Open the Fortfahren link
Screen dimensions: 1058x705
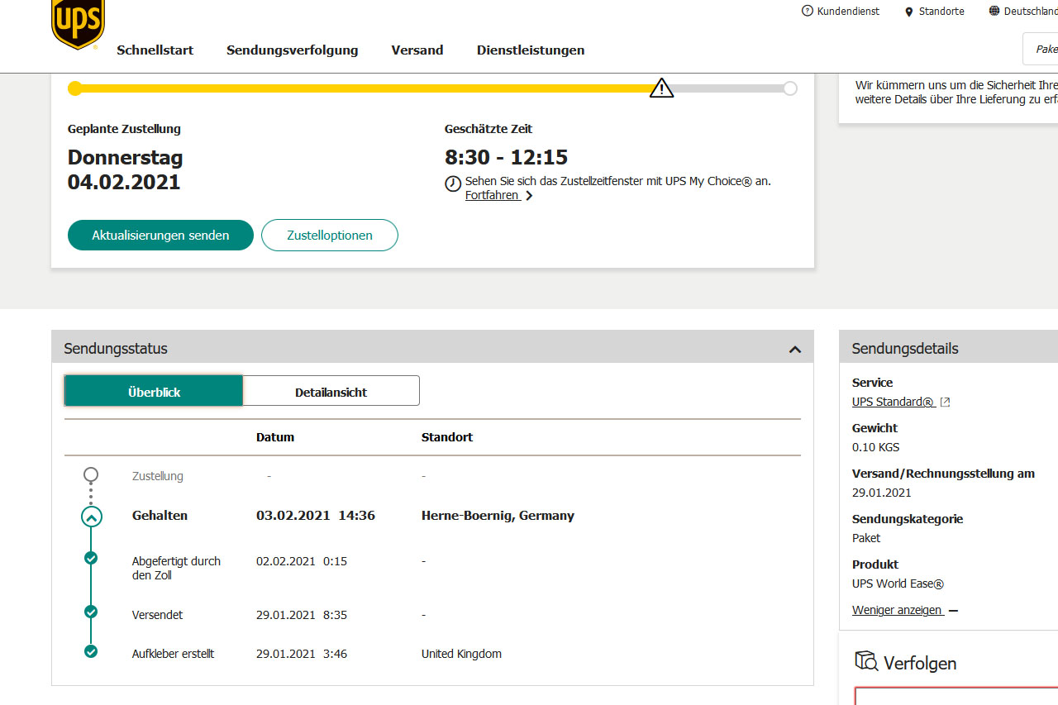pos(493,196)
